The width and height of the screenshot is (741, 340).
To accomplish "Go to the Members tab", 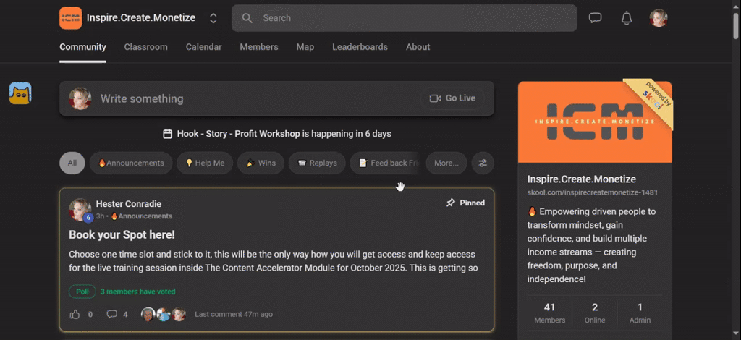I will [259, 47].
